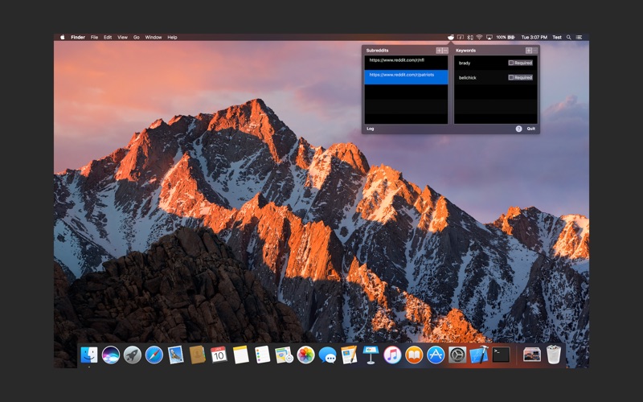
Task: Remove selected subreddit with minus button
Action: (444, 51)
